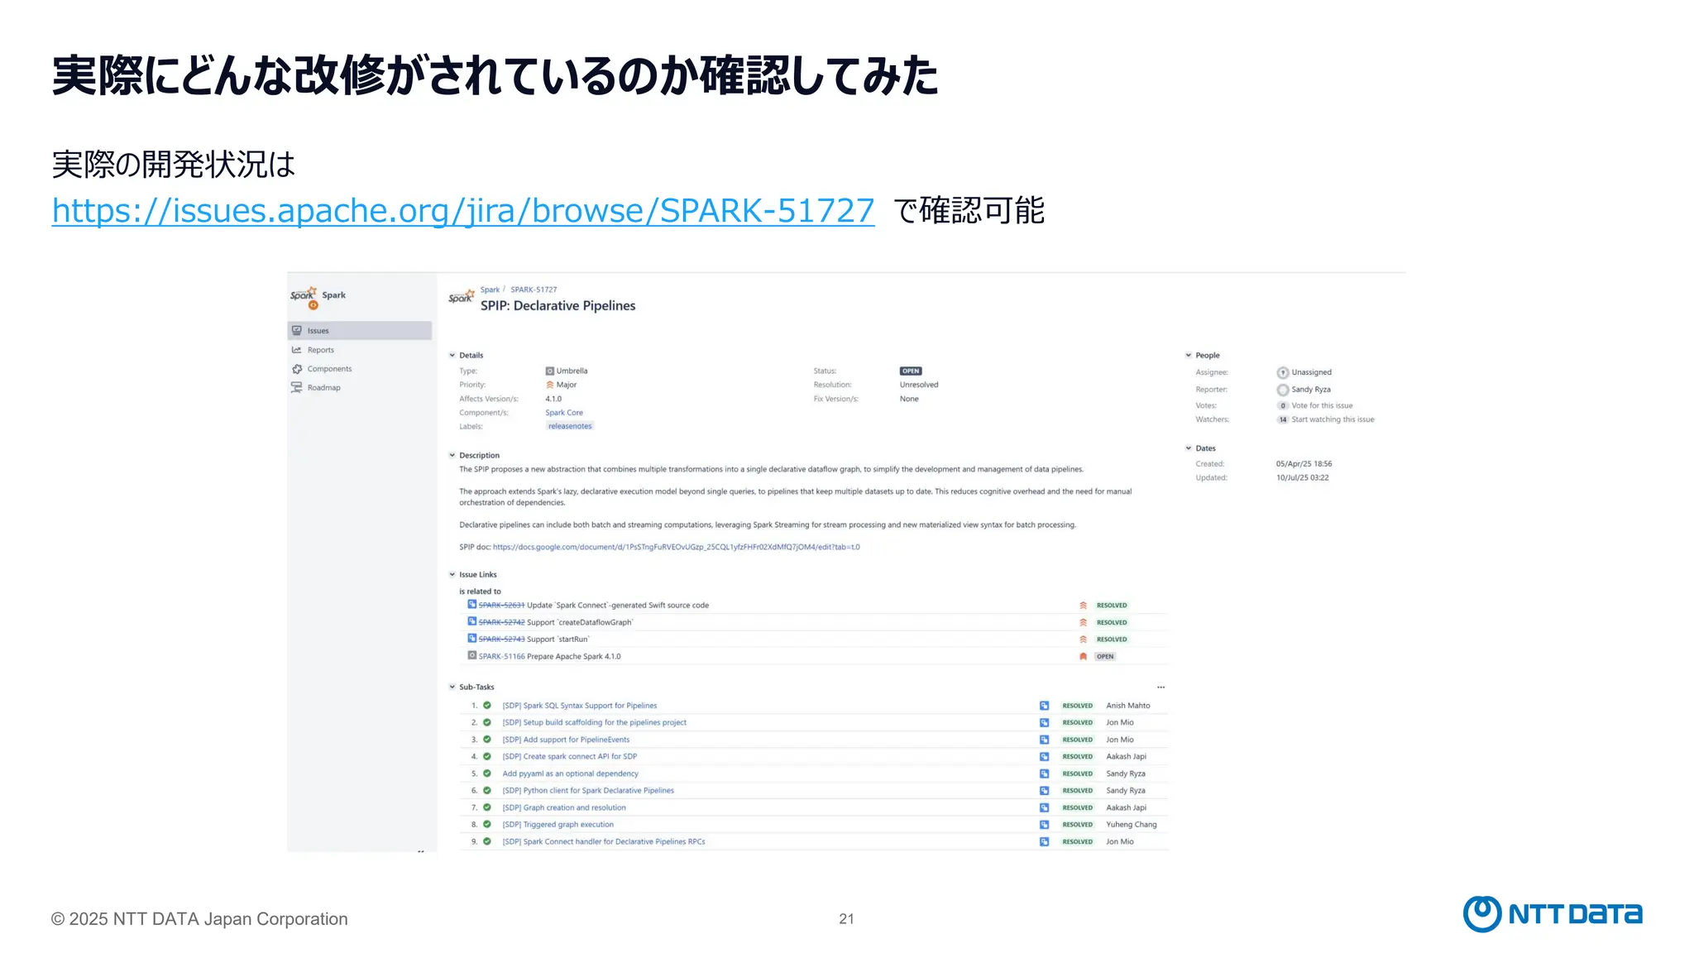This screenshot has height=953, width=1694.
Task: Open Add support for PipelineEvents subtask
Action: [566, 740]
